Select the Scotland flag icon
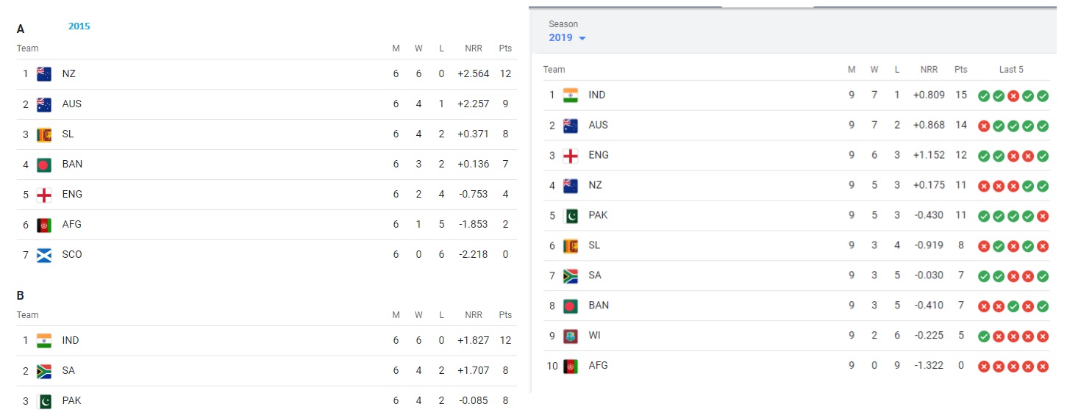This screenshot has height=415, width=1067. [44, 255]
